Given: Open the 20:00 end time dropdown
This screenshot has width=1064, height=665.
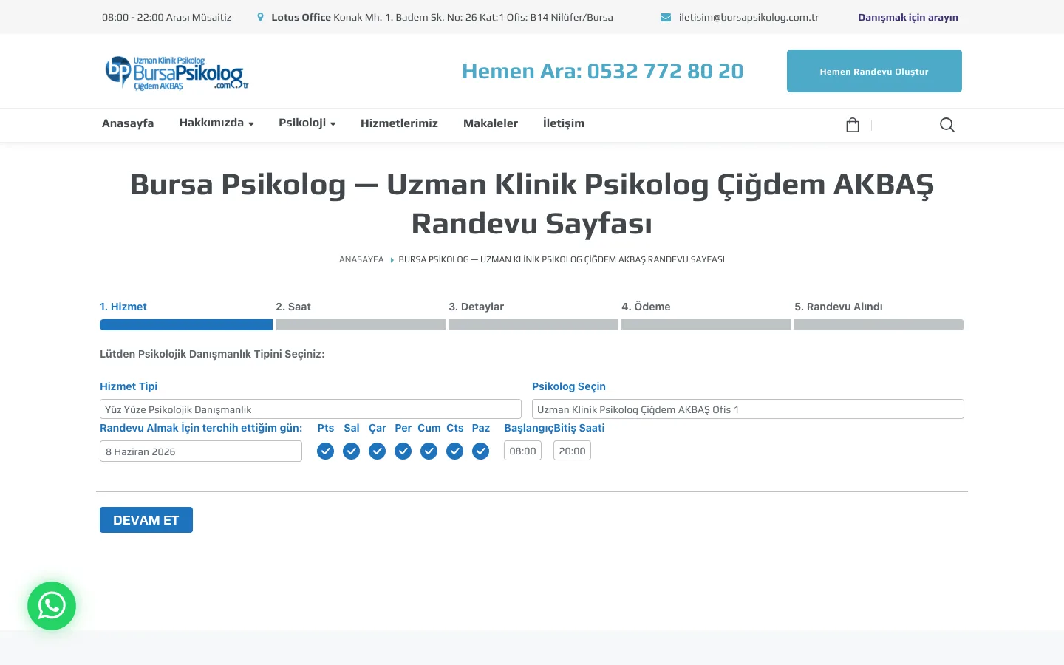Looking at the screenshot, I should pyautogui.click(x=572, y=451).
